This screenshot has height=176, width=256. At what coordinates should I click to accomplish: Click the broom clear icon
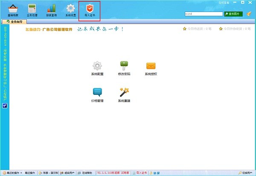pos(249,14)
